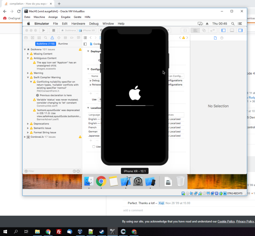The image size is (255, 236).
Task: Go back in the editor history
Action: click(91, 38)
